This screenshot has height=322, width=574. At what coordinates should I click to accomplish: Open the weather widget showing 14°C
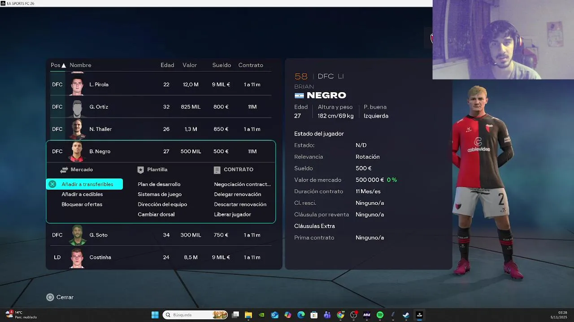tap(21, 315)
